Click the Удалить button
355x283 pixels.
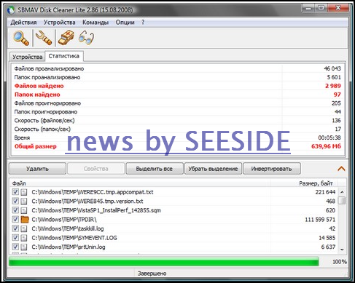click(x=37, y=169)
